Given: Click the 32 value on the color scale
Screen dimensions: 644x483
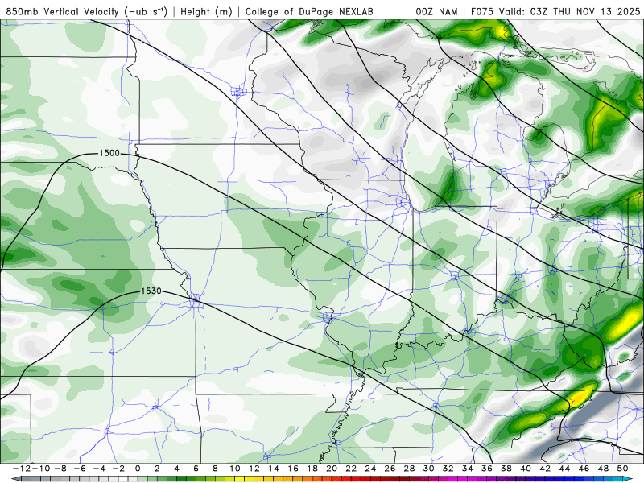Looking at the screenshot, I should pyautogui.click(x=448, y=469).
